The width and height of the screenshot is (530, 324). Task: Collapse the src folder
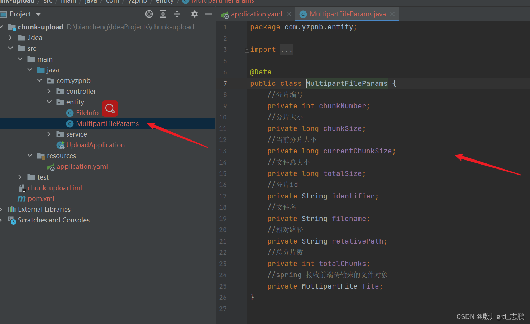[10, 48]
